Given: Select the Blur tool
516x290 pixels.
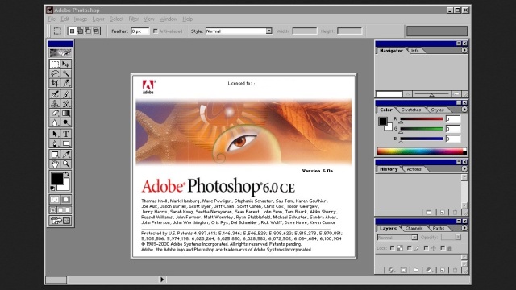Looking at the screenshot, I should (55, 123).
